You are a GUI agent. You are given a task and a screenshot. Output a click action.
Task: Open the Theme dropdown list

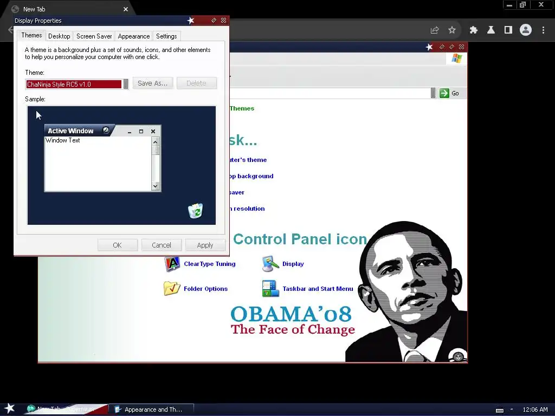(x=125, y=84)
